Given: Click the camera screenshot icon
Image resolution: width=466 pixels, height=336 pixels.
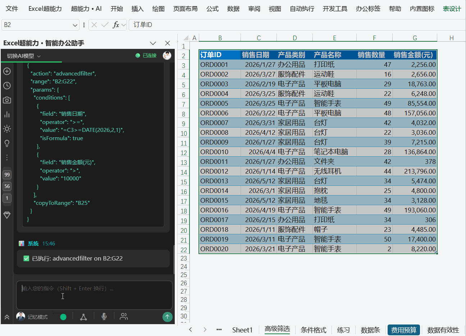Looking at the screenshot, I should click(7, 100).
